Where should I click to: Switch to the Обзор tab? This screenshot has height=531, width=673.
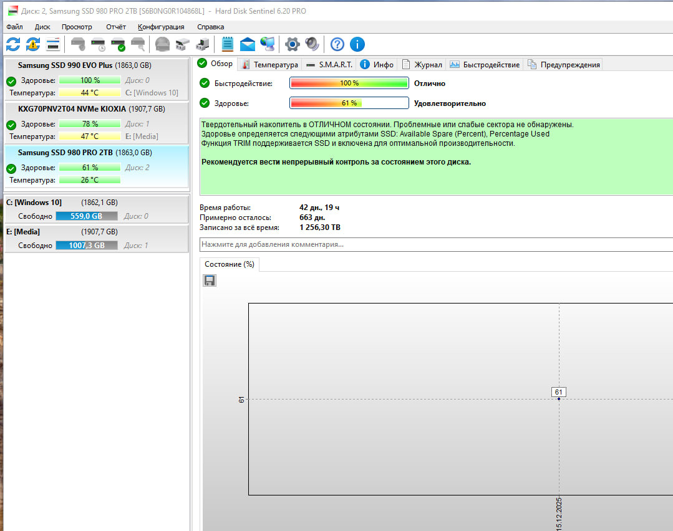tap(215, 64)
